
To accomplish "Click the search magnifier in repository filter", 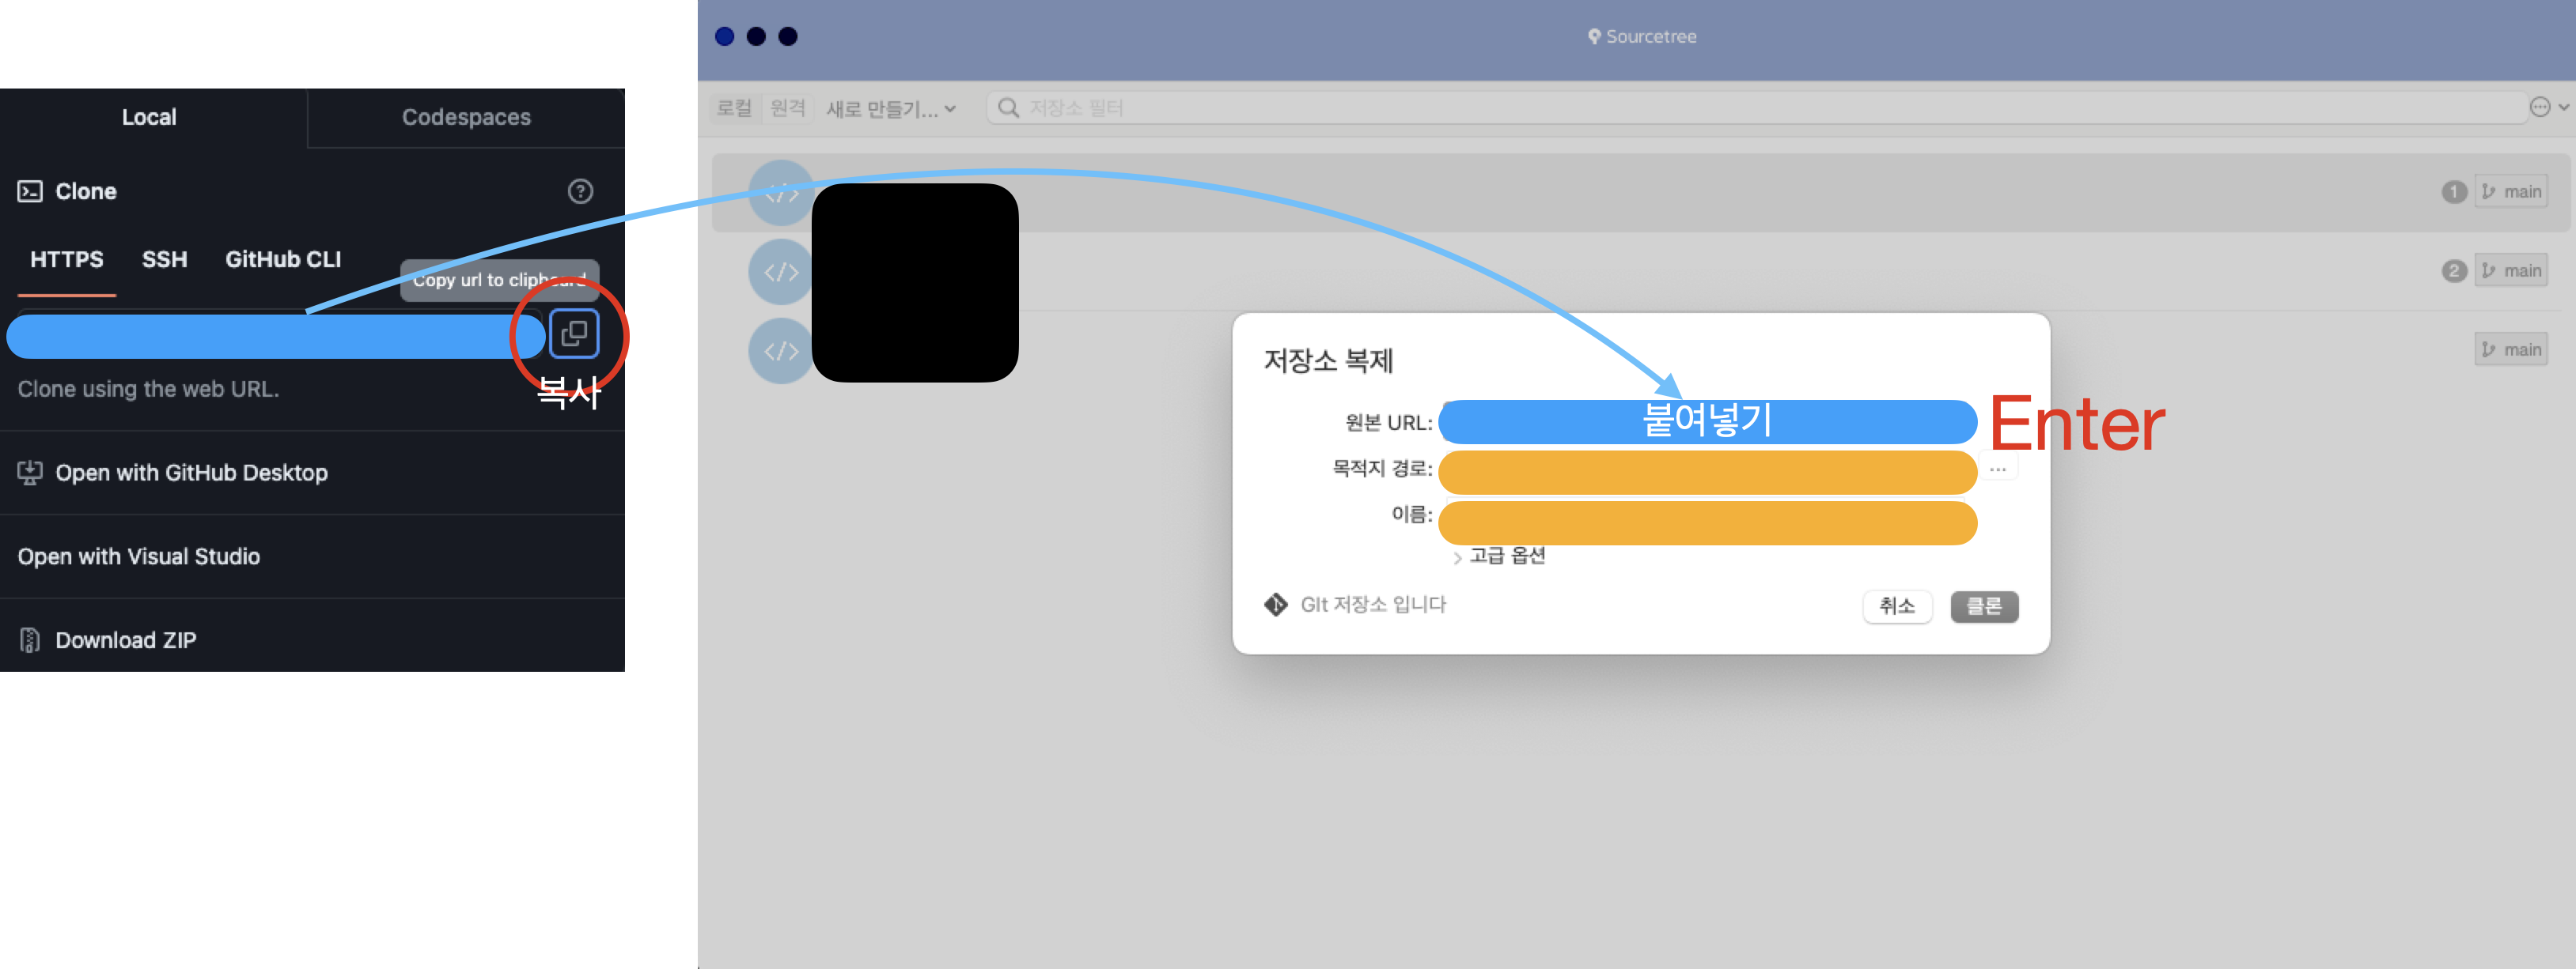I will pos(1008,108).
